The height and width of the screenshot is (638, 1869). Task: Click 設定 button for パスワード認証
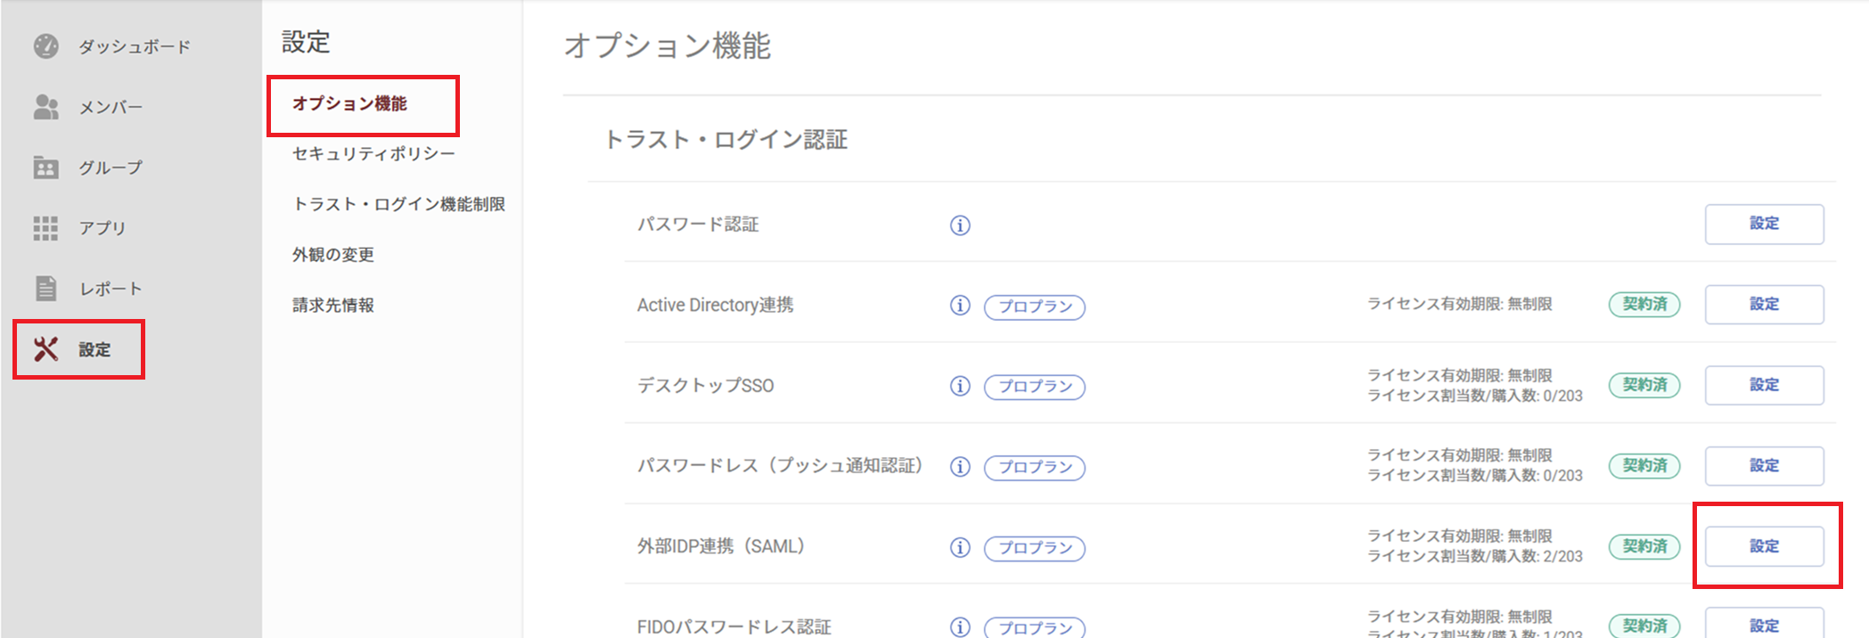tap(1764, 225)
